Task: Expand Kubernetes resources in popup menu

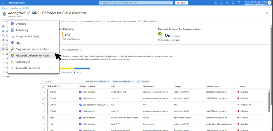Action: (x=12, y=68)
